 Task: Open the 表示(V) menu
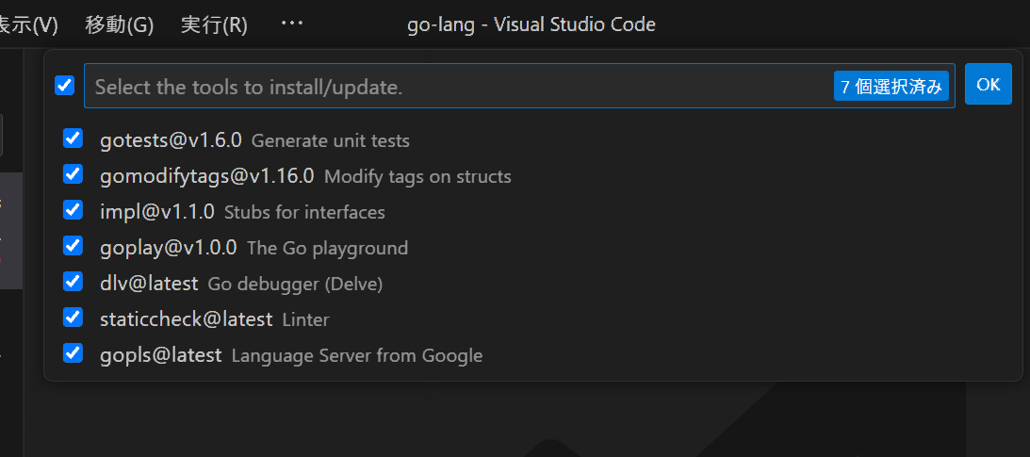click(28, 24)
